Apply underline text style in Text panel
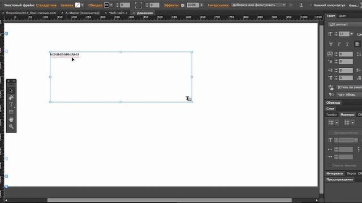Viewport: 362px width, 203px height. 347,44
